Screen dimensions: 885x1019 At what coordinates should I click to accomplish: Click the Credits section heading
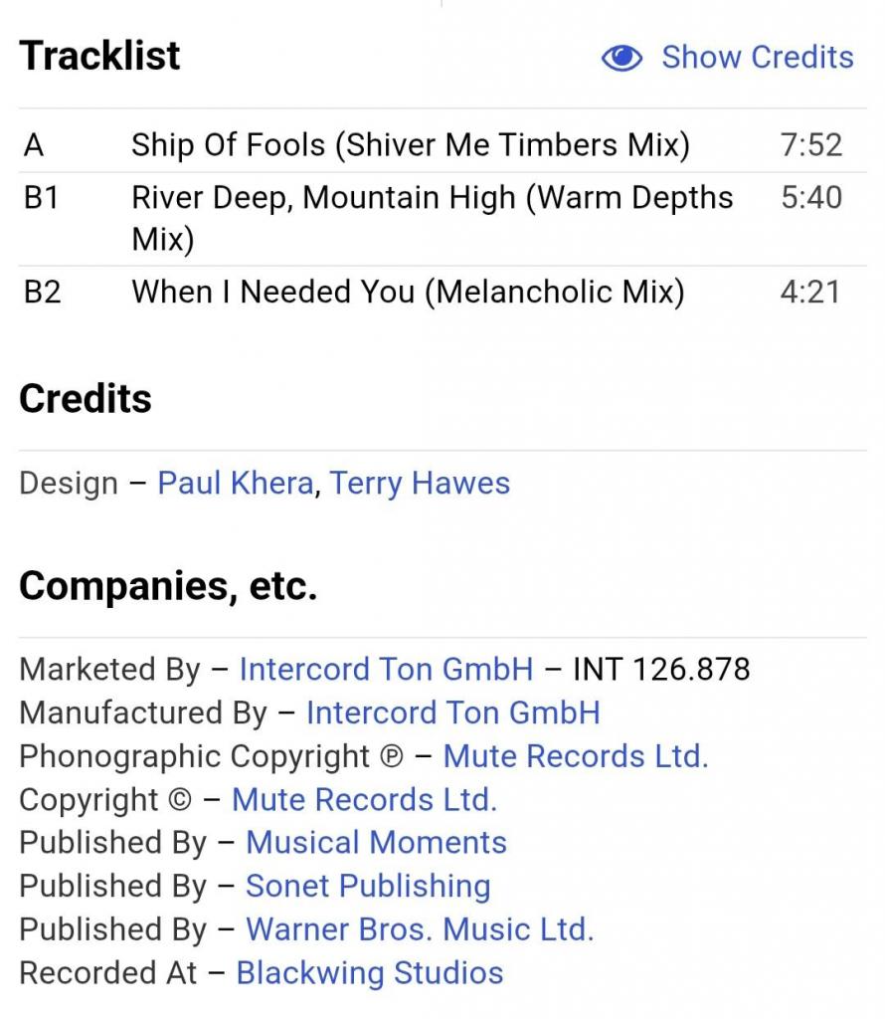click(x=86, y=398)
